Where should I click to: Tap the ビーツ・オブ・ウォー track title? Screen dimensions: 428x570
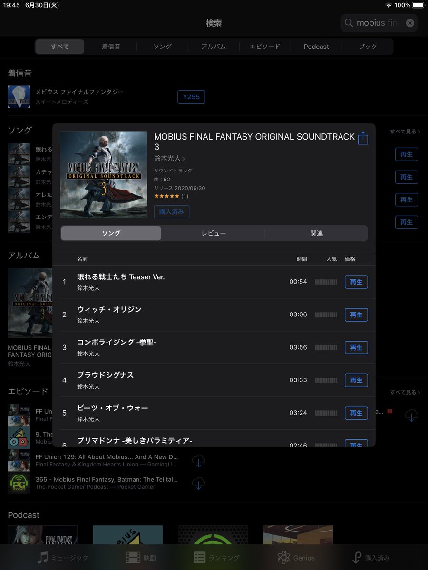tap(113, 408)
